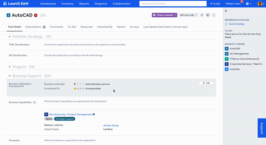Collapse the right sidebar with double chevron

click(x=226, y=11)
